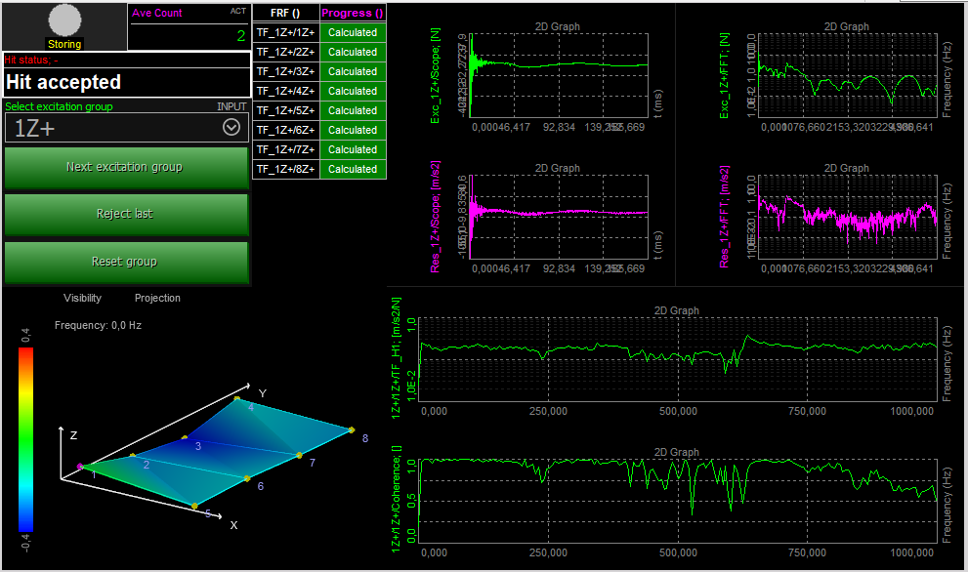Image resolution: width=968 pixels, height=572 pixels.
Task: Click the Hit accepted status text
Action: point(63,82)
